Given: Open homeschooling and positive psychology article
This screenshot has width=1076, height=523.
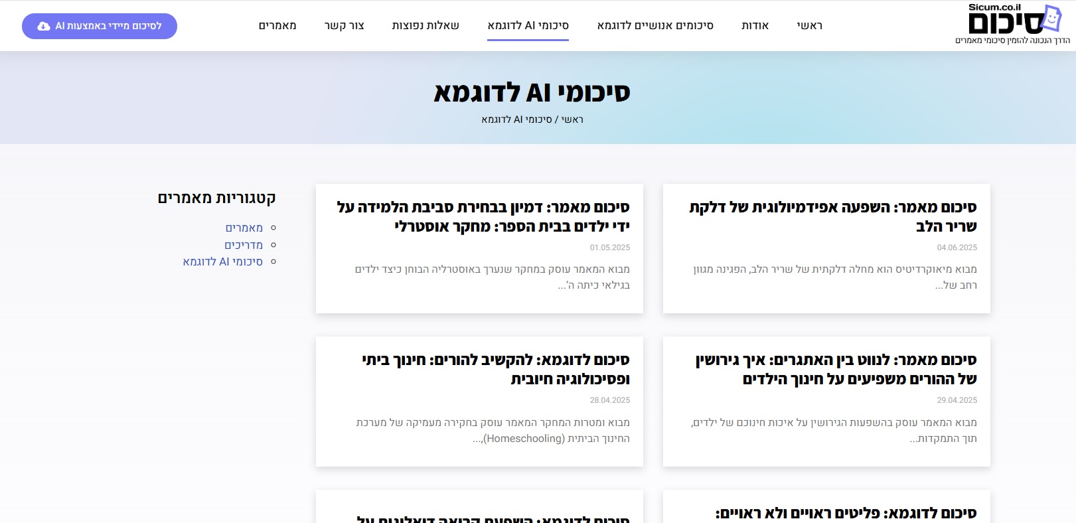Looking at the screenshot, I should (x=495, y=369).
